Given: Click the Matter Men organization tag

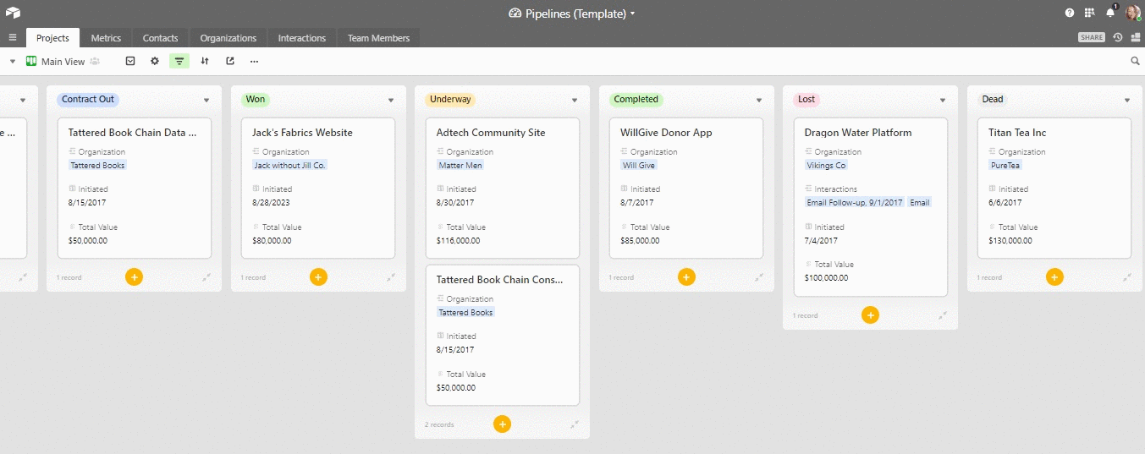Looking at the screenshot, I should click(460, 166).
